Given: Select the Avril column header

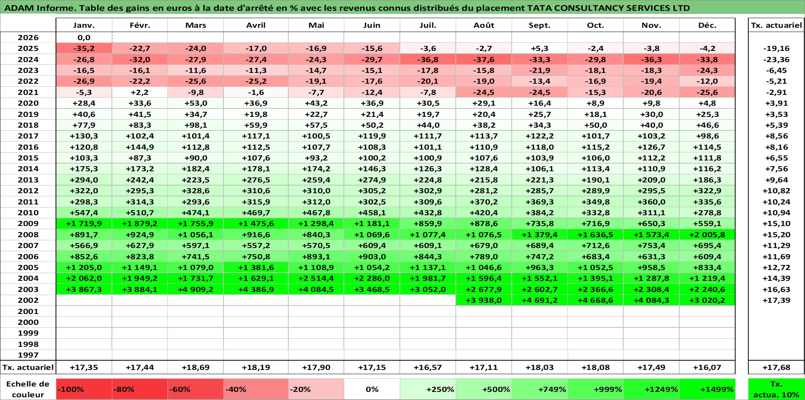Looking at the screenshot, I should [256, 25].
